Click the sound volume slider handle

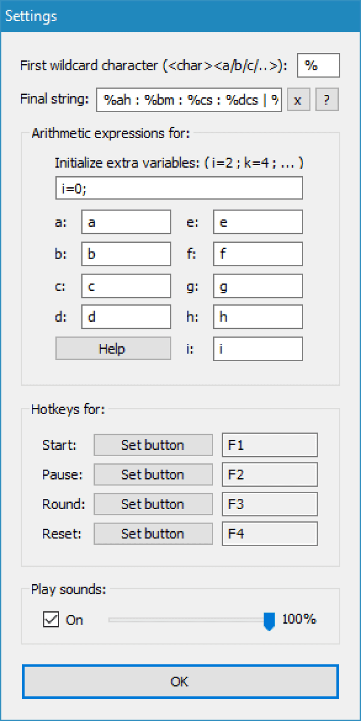pyautogui.click(x=269, y=620)
